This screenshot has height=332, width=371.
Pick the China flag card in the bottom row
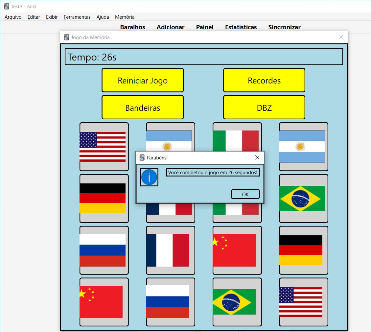[x=104, y=302]
